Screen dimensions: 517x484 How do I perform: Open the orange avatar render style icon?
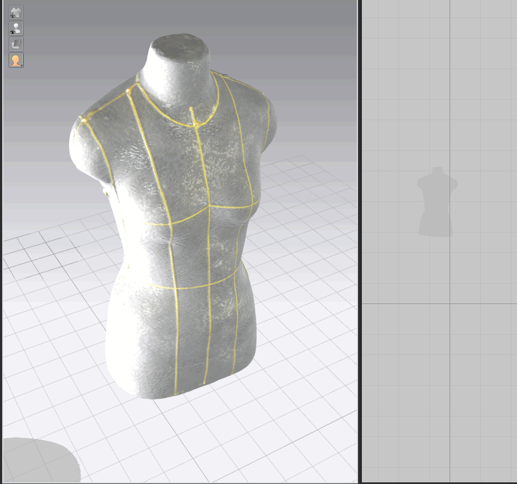coord(16,60)
